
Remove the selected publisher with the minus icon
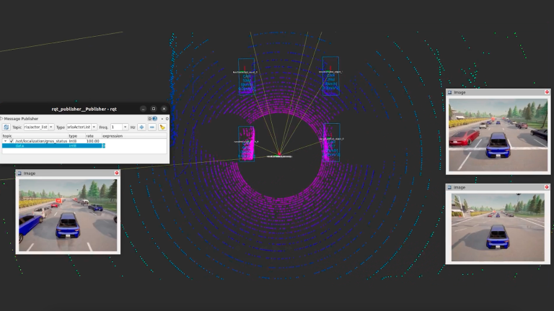[x=152, y=127]
